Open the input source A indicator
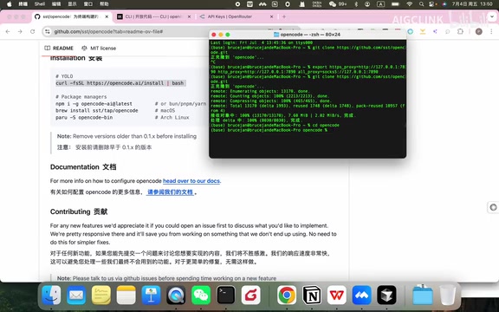 coord(380,4)
